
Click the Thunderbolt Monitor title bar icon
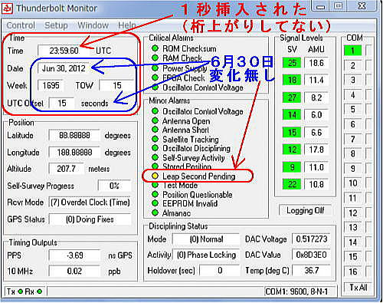click(8, 8)
